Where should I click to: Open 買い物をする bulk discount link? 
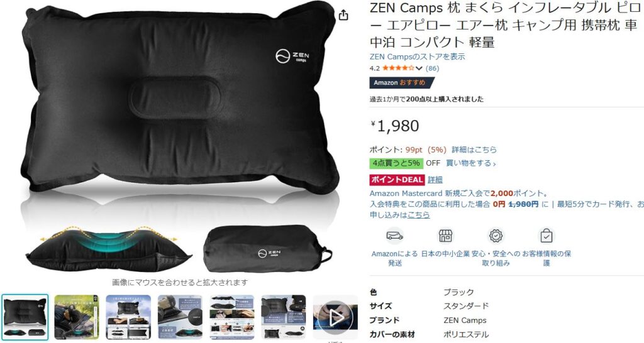(470, 163)
